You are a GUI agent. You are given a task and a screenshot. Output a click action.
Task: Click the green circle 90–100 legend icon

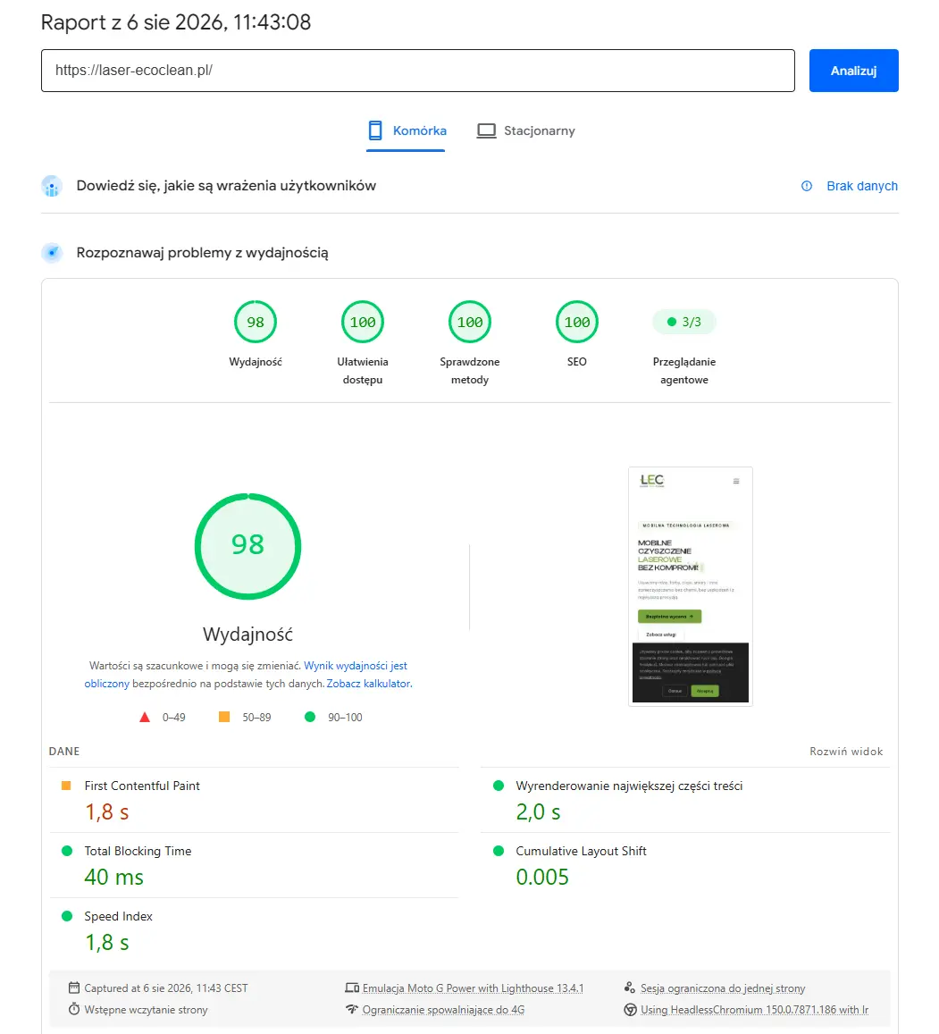pyautogui.click(x=310, y=717)
